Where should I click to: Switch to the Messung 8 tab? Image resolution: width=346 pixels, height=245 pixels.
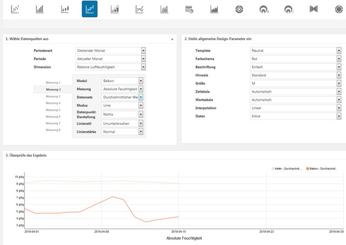click(53, 130)
